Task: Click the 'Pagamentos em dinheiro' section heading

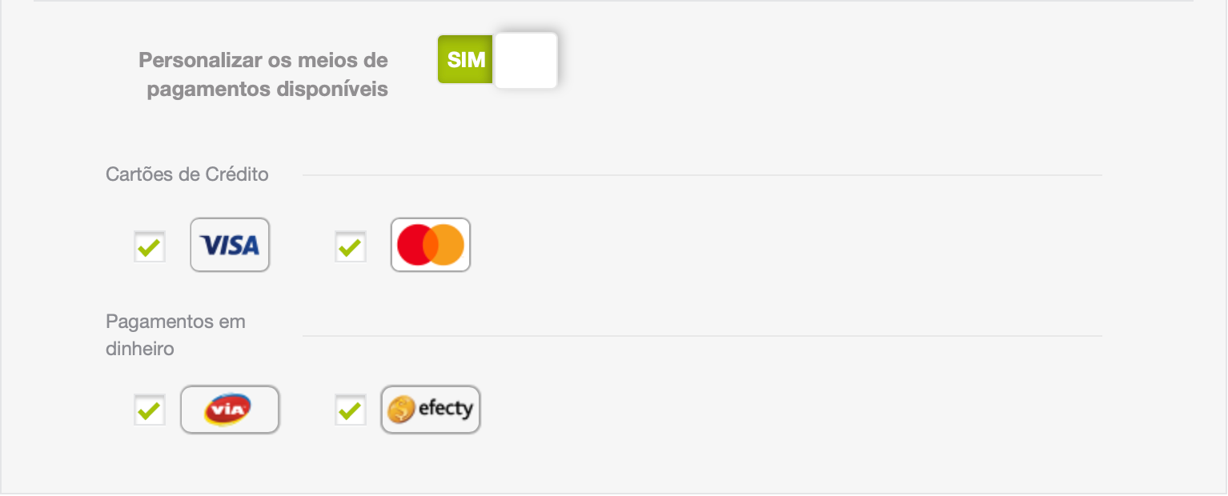Action: 176,335
